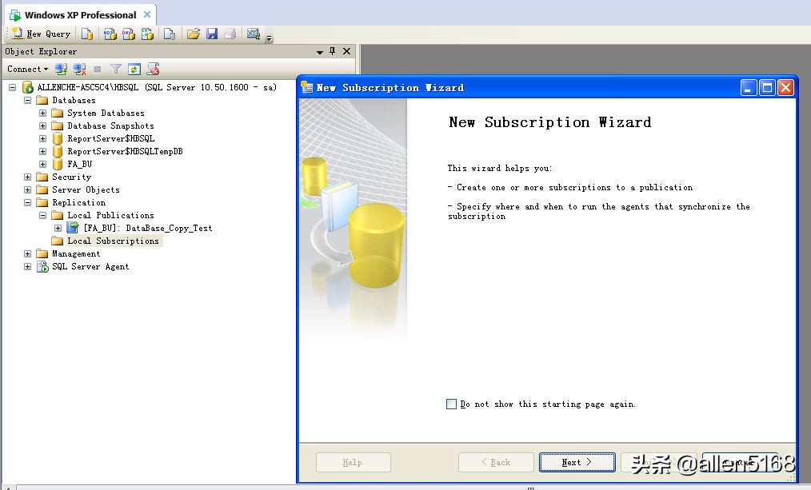Open a new Database Engine query
Image resolution: width=811 pixels, height=490 pixels.
click(86, 34)
